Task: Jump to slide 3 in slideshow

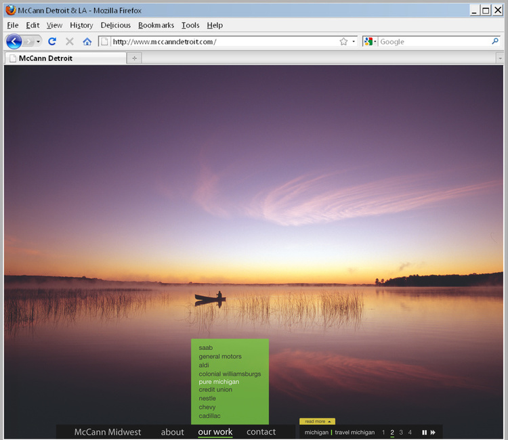Action: point(401,433)
